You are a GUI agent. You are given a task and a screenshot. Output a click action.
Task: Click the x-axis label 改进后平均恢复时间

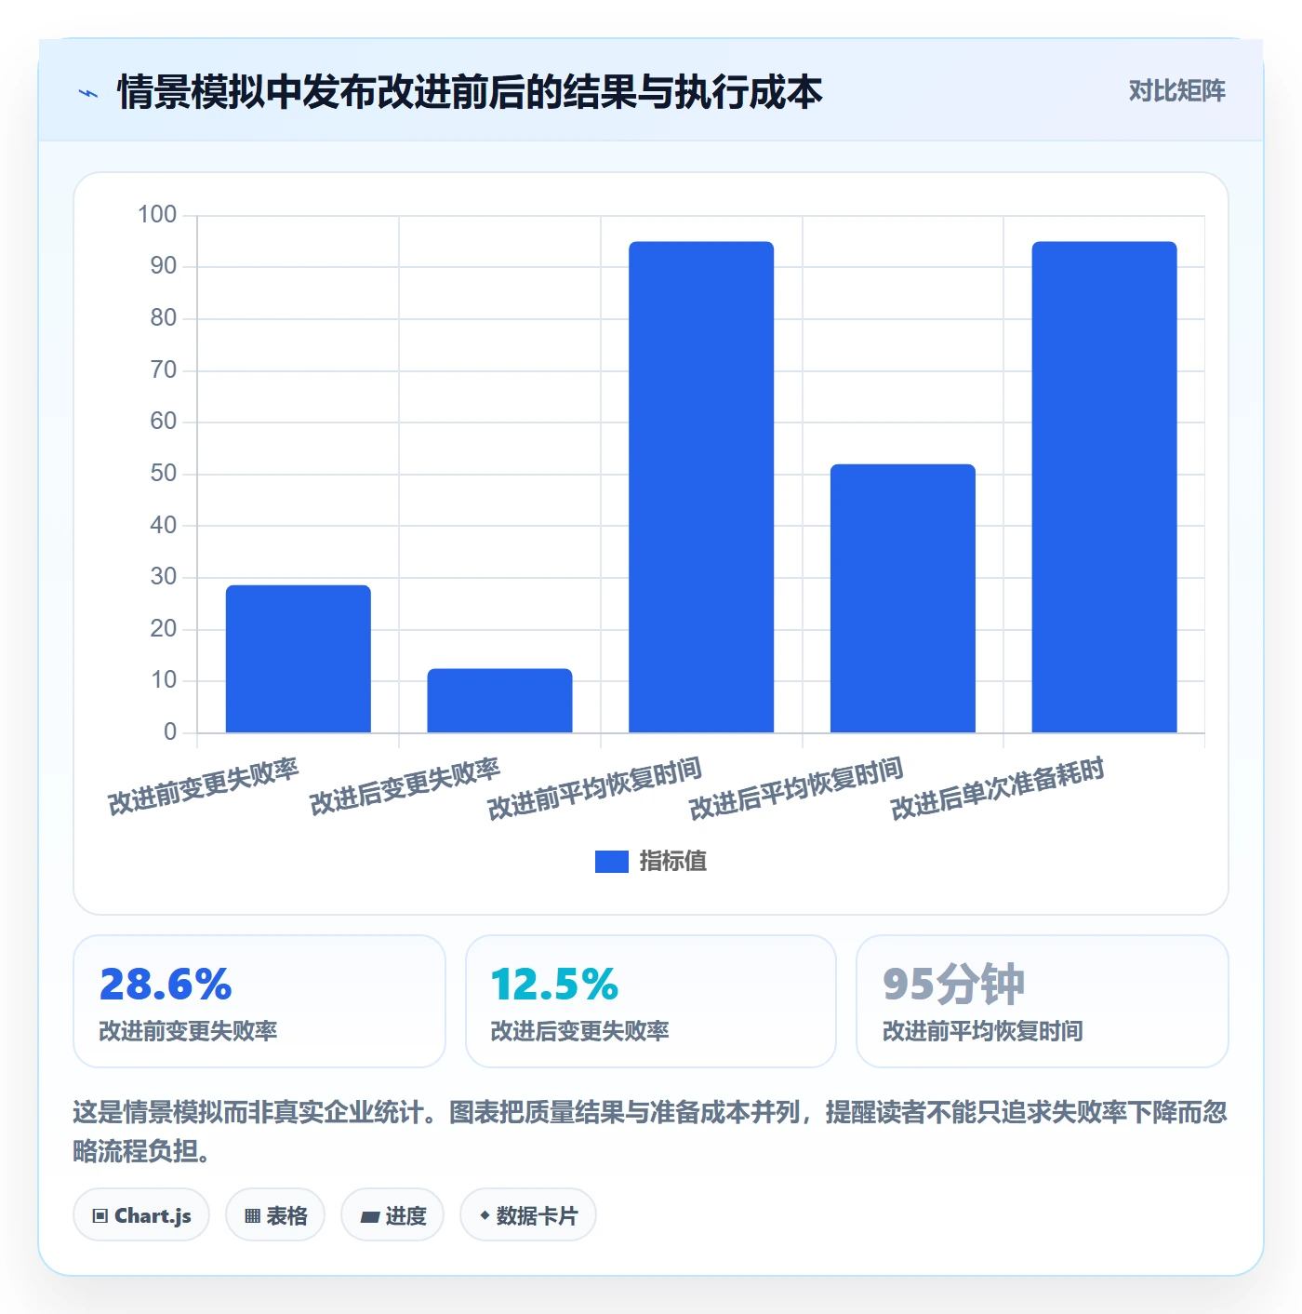click(797, 789)
